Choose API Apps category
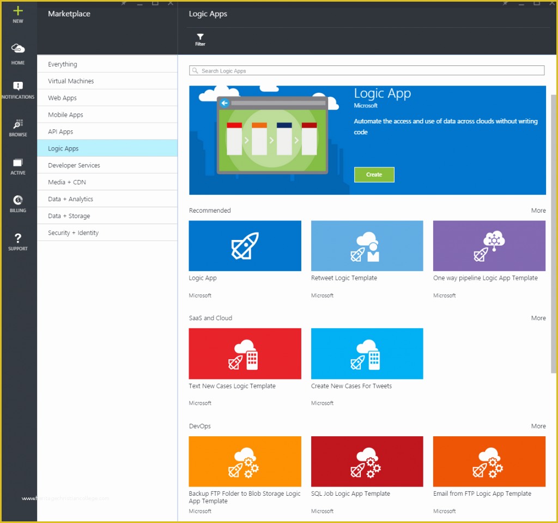This screenshot has height=523, width=558. tap(107, 131)
